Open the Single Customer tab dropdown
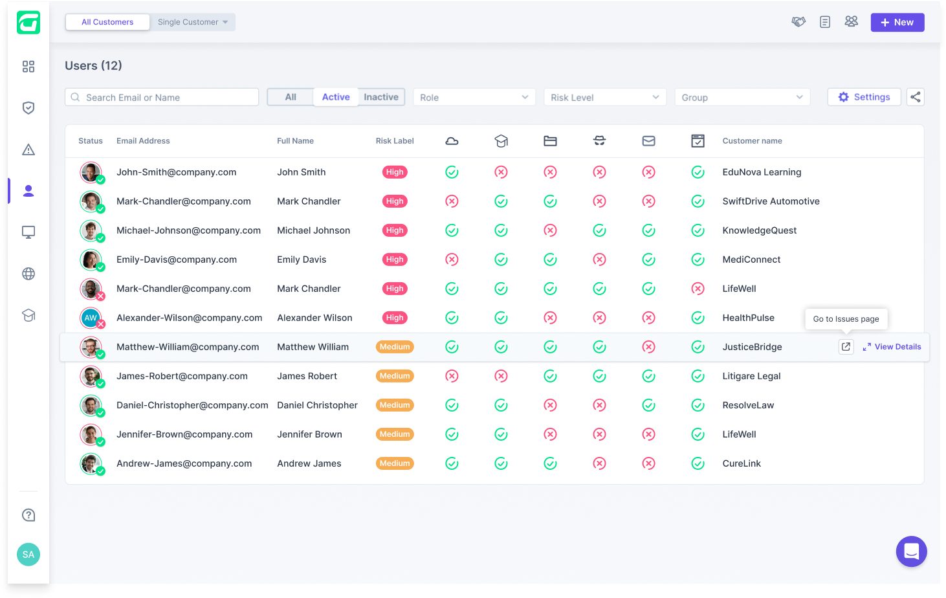 point(193,22)
